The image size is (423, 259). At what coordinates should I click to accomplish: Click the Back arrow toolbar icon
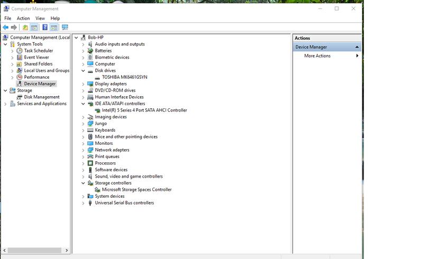pos(5,27)
